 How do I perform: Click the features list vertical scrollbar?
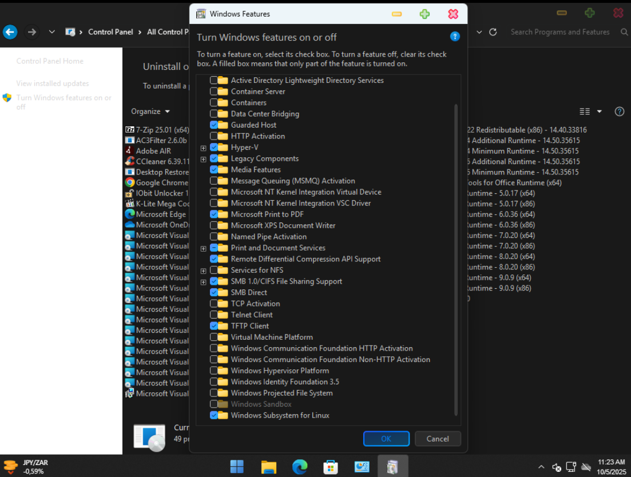point(456,257)
